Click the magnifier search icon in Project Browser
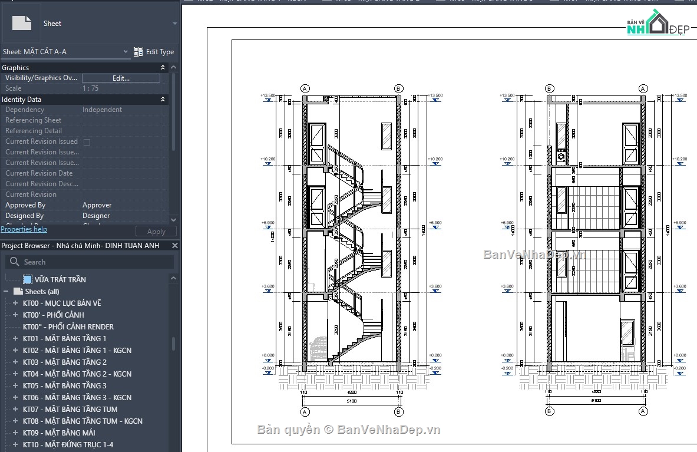This screenshot has width=697, height=452. coord(14,261)
